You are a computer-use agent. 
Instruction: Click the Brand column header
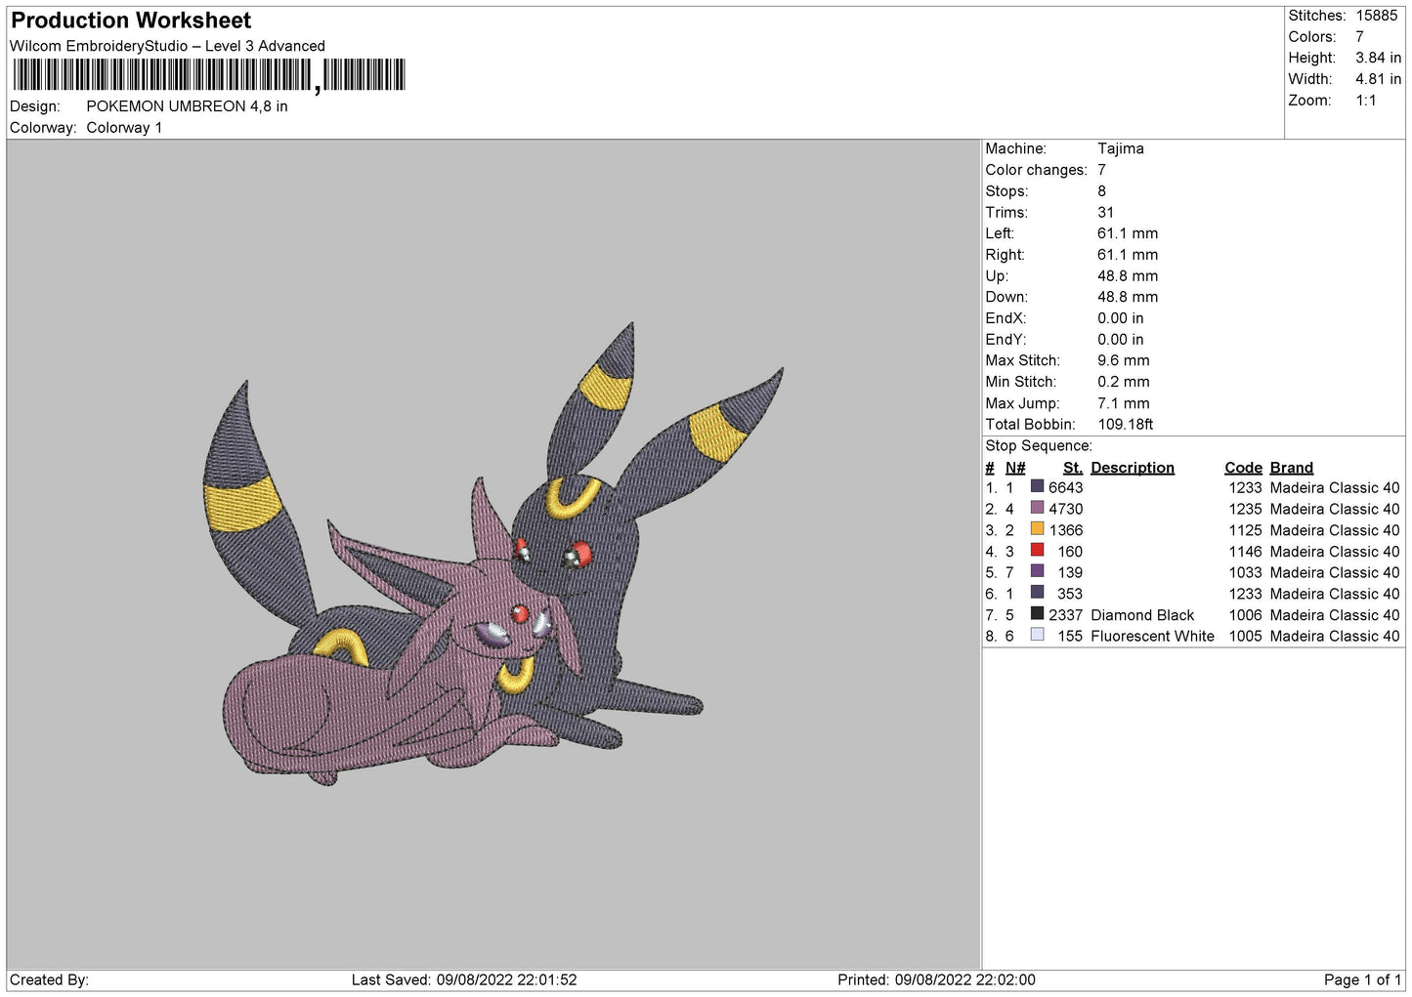(1292, 468)
